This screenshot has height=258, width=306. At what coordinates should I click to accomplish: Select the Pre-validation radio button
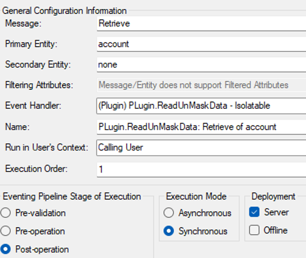pos(5,213)
